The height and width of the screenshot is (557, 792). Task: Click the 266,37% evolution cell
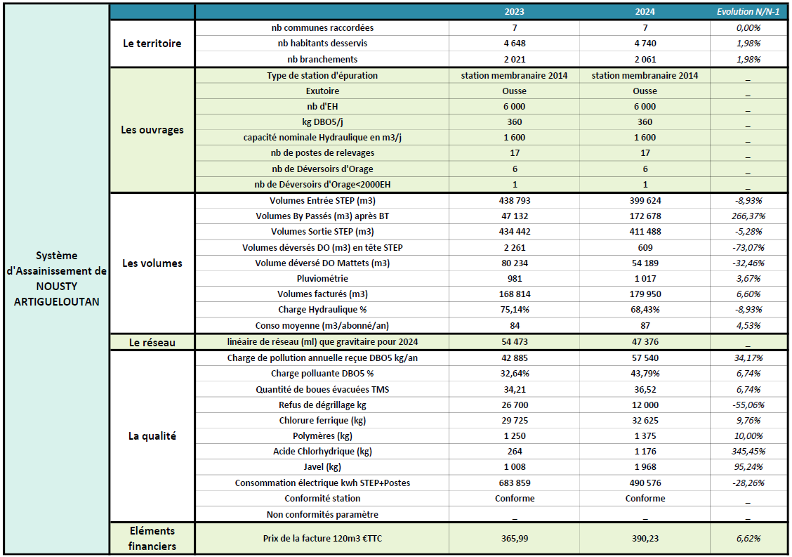coord(748,216)
